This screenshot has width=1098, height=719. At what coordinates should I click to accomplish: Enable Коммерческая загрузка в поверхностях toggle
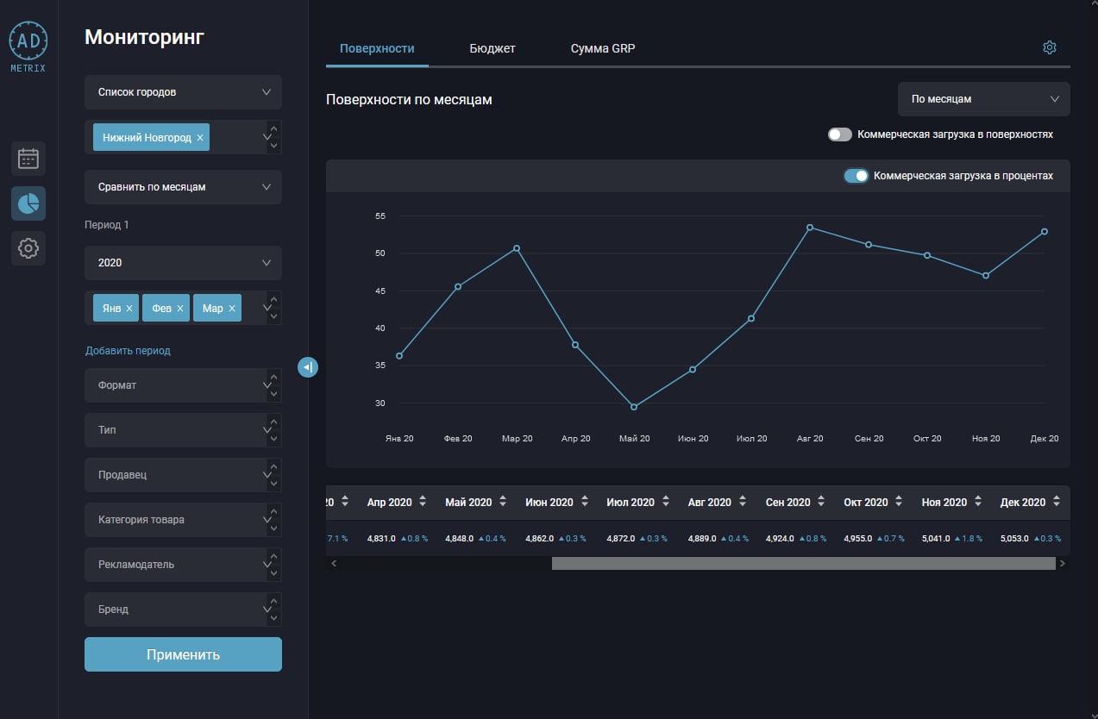(x=839, y=134)
